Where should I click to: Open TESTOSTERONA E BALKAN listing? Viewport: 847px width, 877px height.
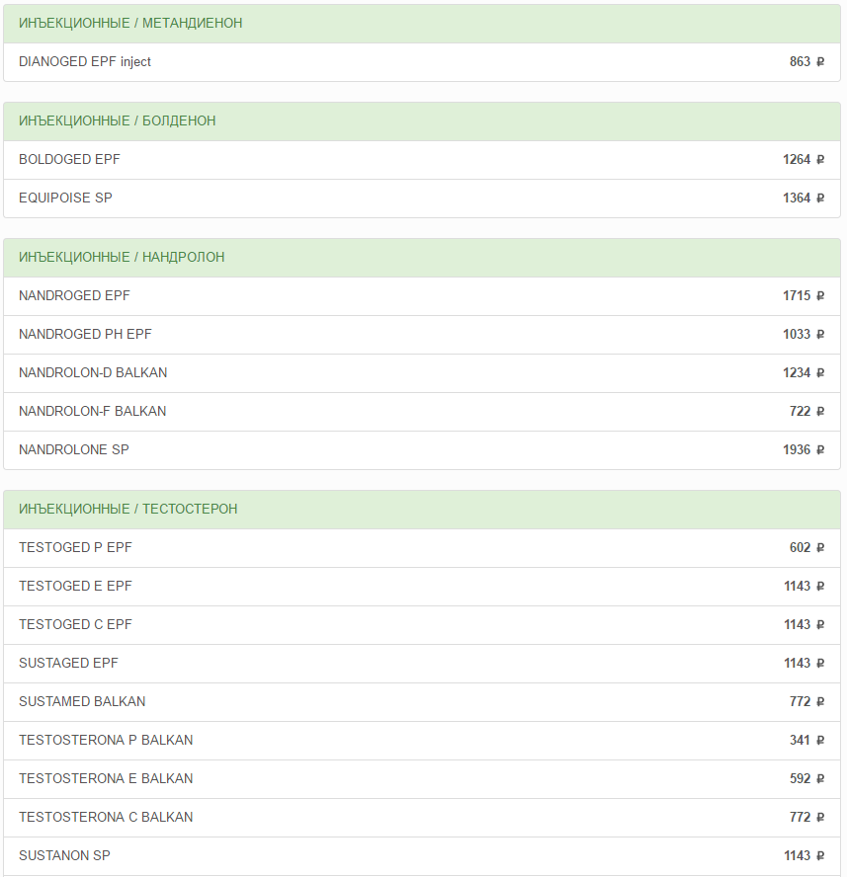(106, 779)
